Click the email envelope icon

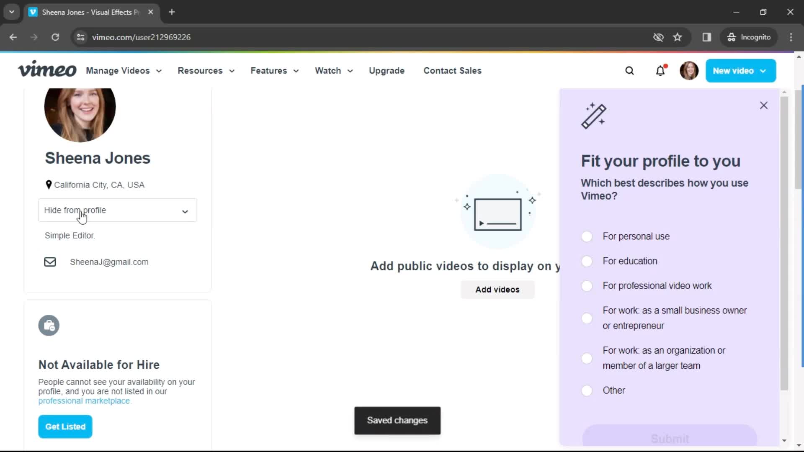(x=50, y=262)
